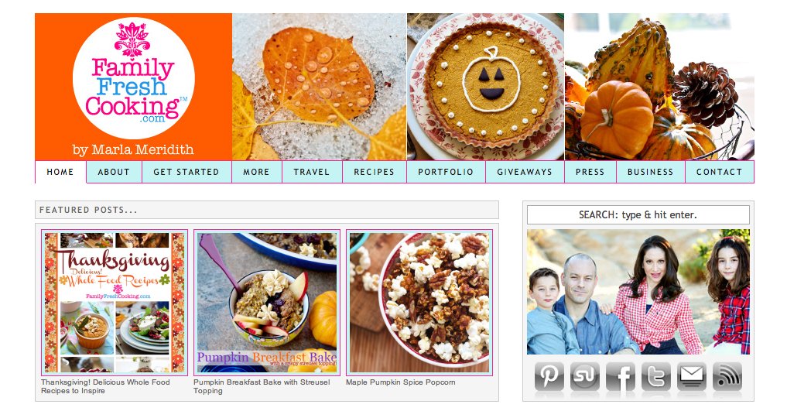Open the Pinterest social icon

click(549, 376)
